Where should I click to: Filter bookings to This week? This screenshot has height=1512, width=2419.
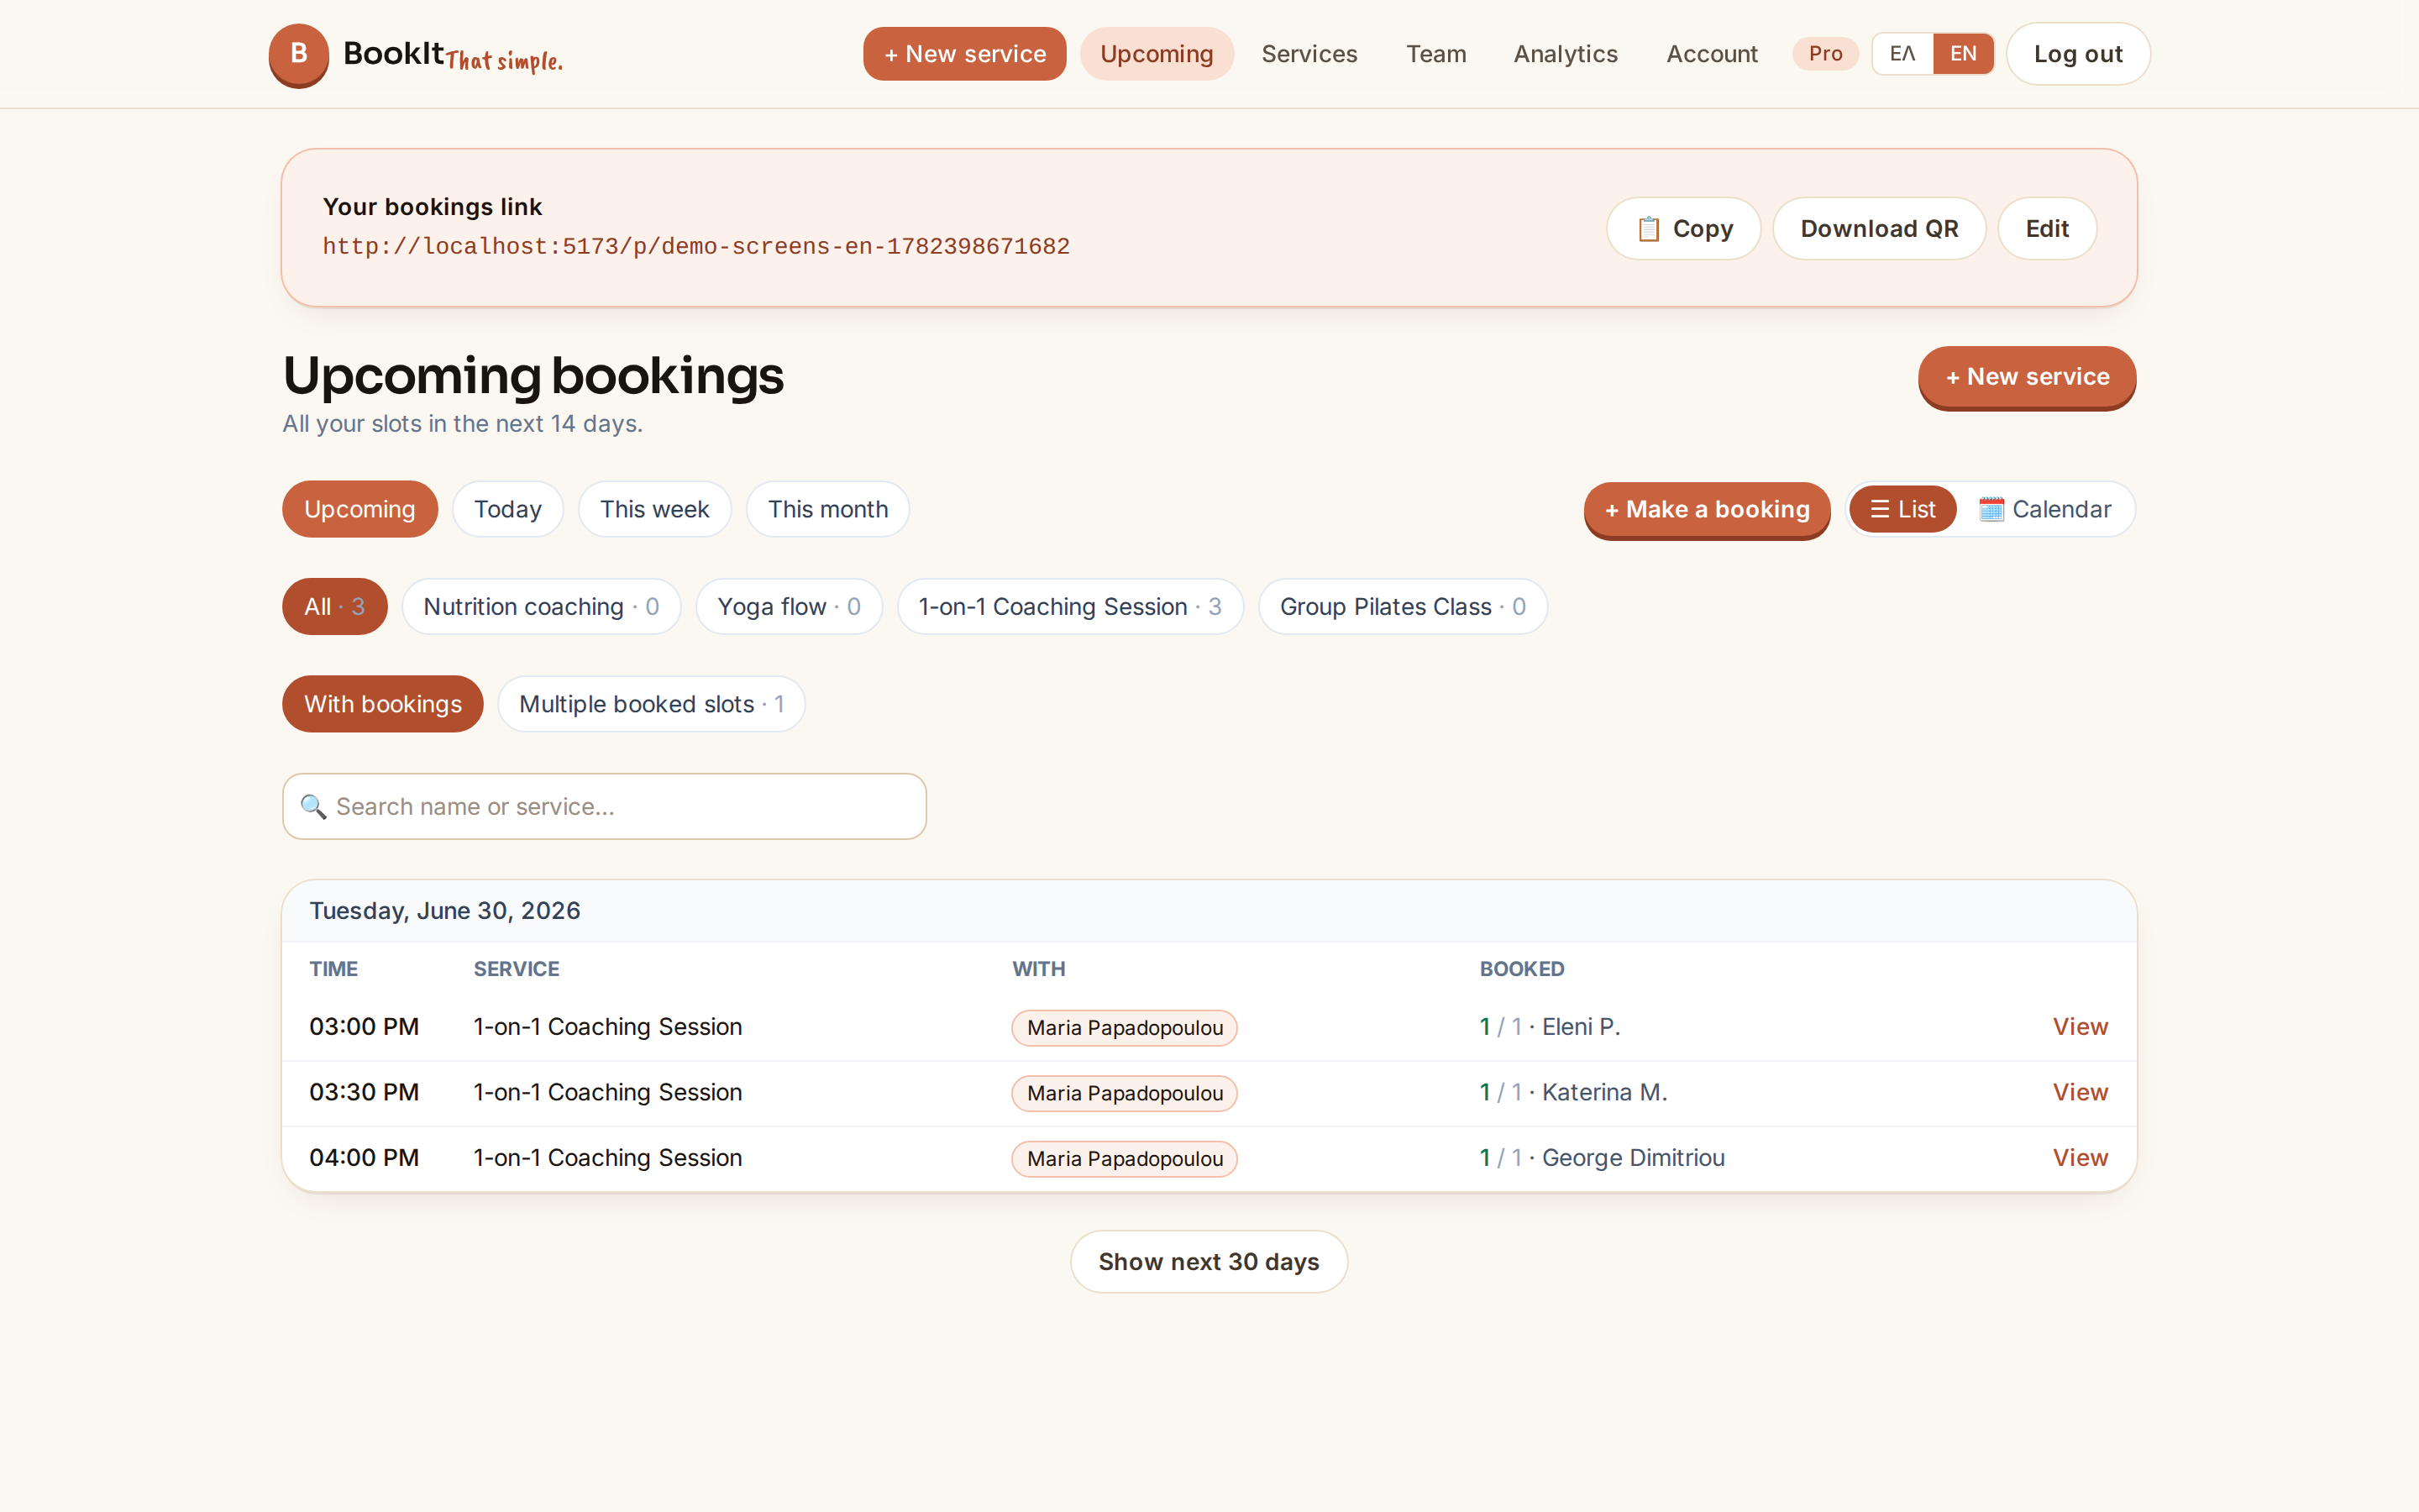[x=655, y=509]
